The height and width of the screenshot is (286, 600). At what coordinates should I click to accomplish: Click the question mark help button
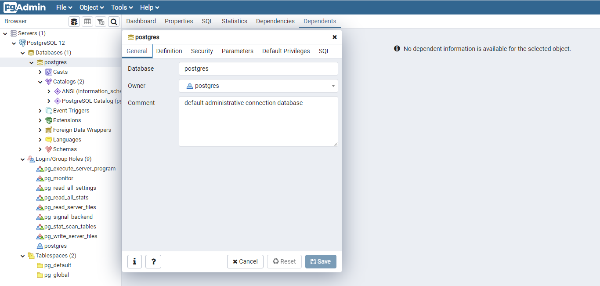point(153,261)
